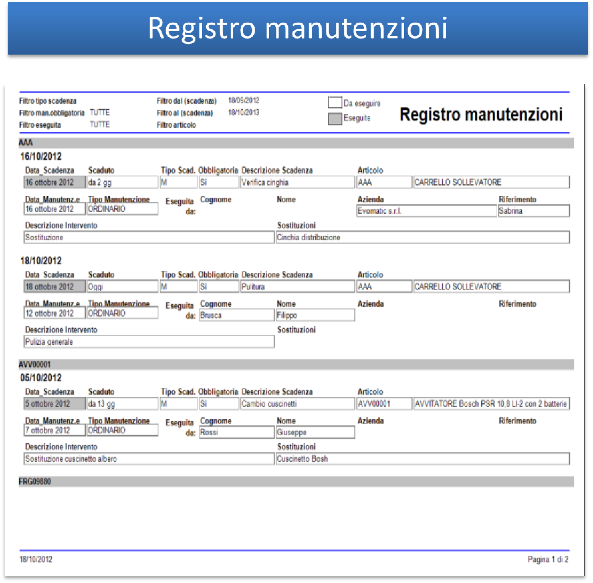
Task: Click the gray 'Eseguite' legend box
Action: (335, 119)
